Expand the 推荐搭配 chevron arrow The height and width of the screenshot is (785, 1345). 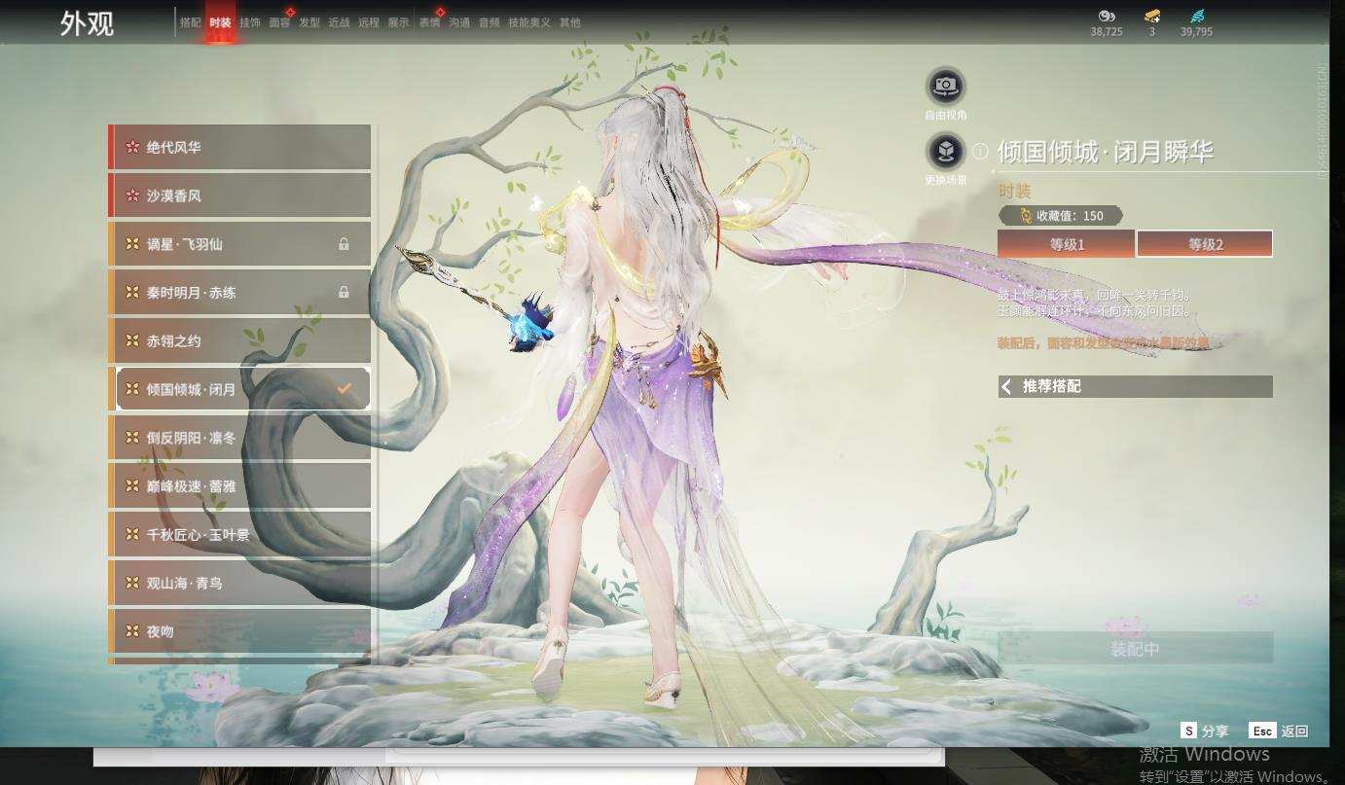click(x=1006, y=386)
